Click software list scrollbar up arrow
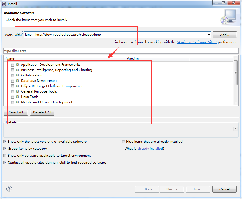This screenshot has width=242, height=199. coord(236,58)
